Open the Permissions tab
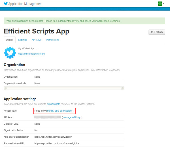170x149 pixels. pyautogui.click(x=53, y=40)
